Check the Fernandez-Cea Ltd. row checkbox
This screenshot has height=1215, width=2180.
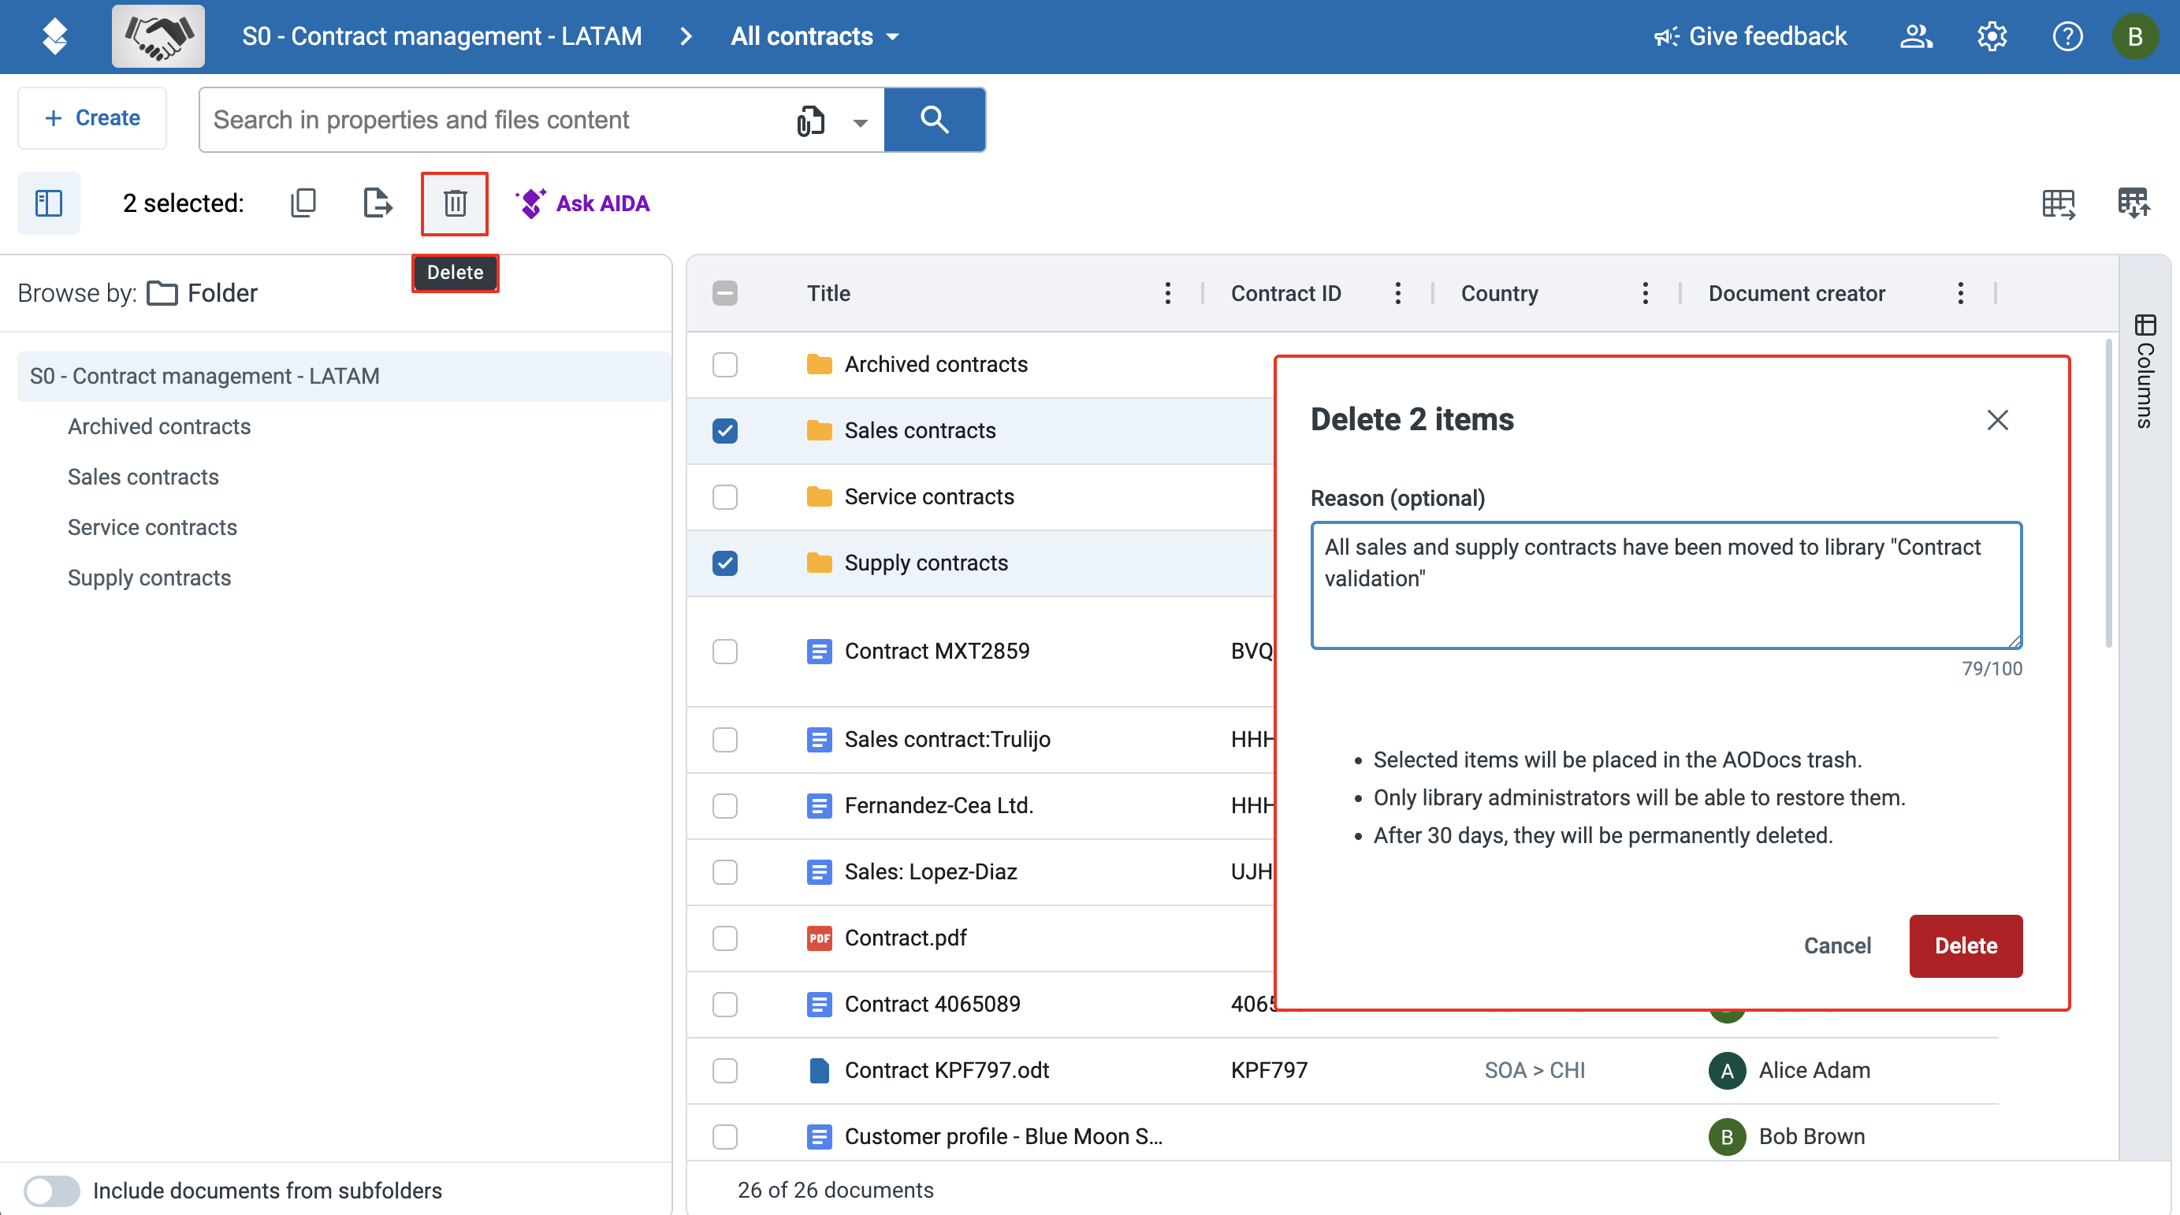point(724,806)
